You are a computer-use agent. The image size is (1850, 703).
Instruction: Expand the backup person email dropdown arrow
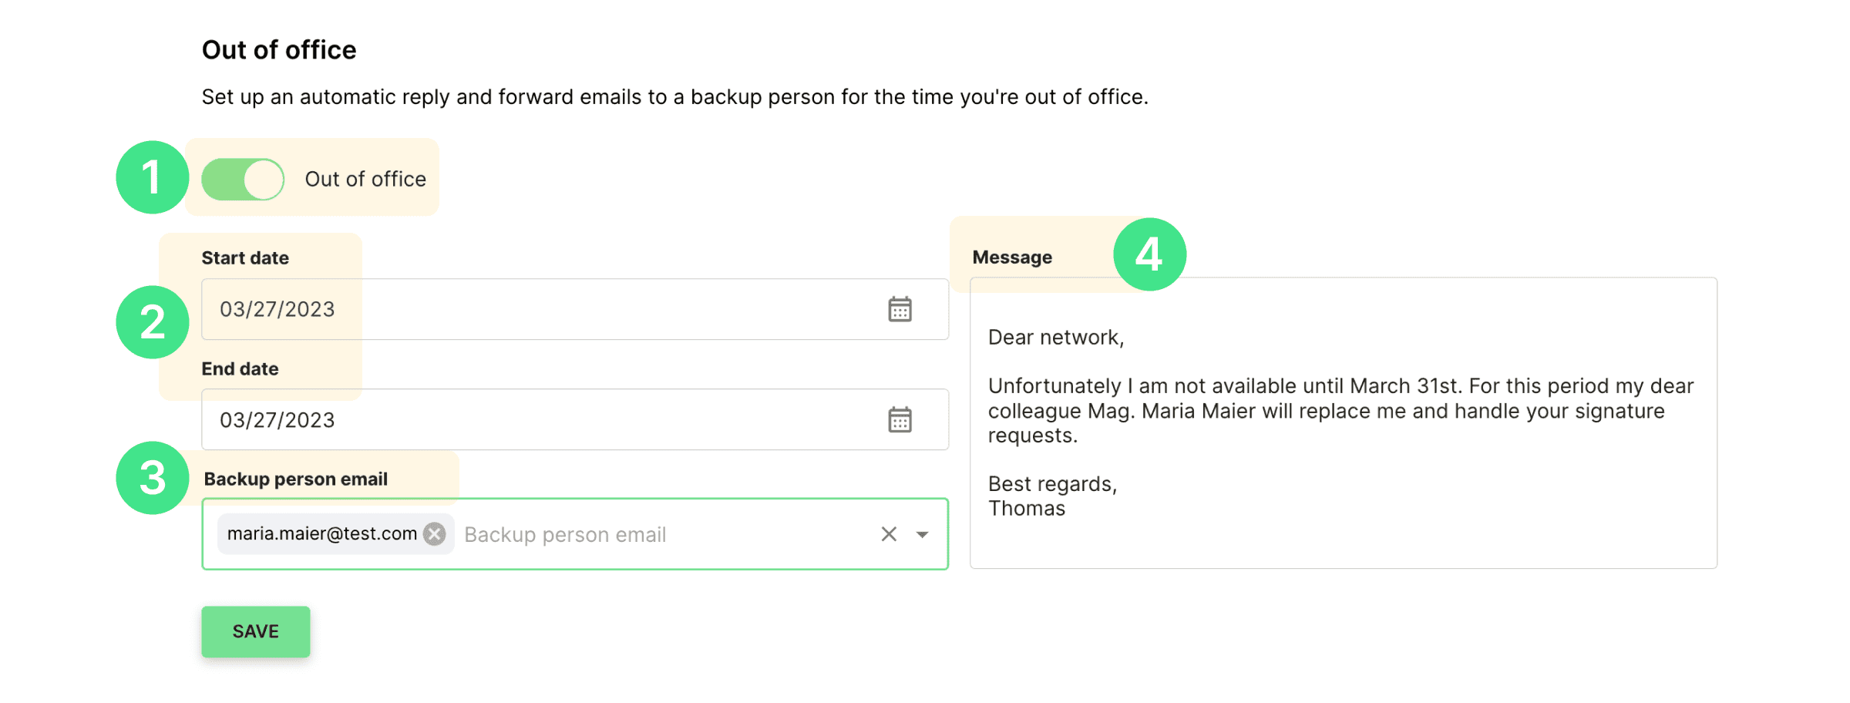point(922,534)
